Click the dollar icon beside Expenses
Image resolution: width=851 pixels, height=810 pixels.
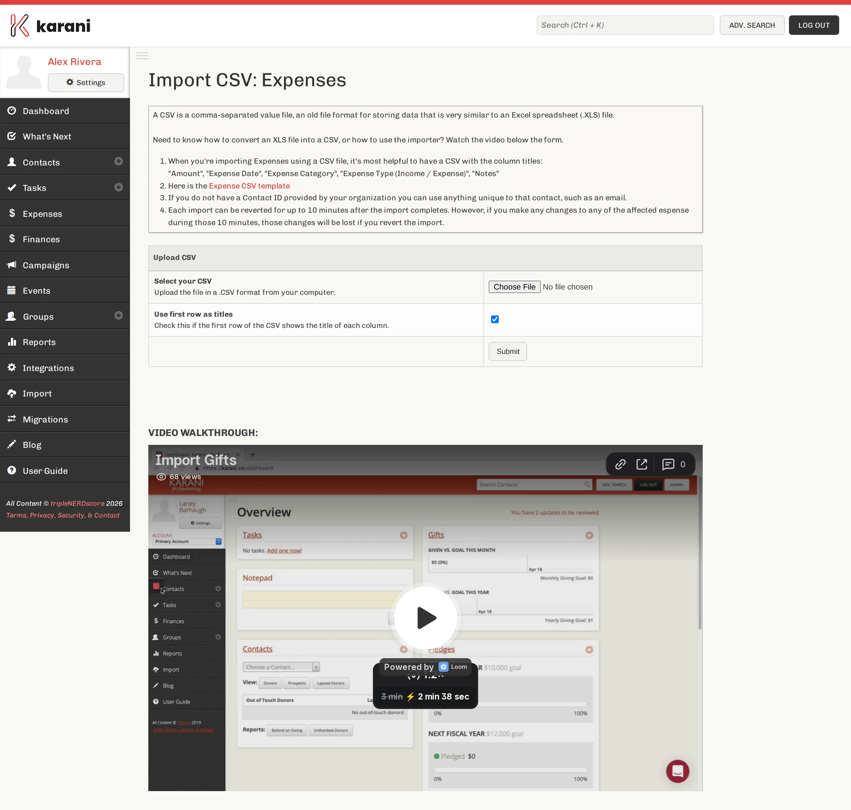[x=12, y=213]
